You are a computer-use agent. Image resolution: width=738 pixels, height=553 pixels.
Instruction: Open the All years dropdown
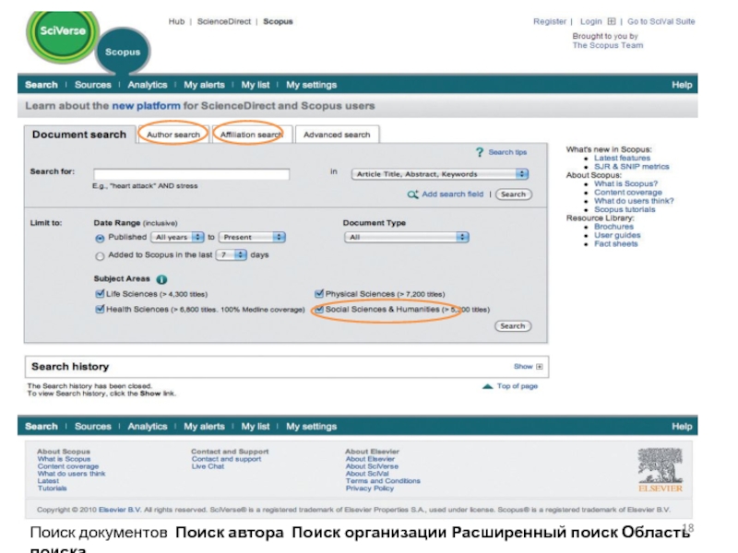click(x=177, y=237)
